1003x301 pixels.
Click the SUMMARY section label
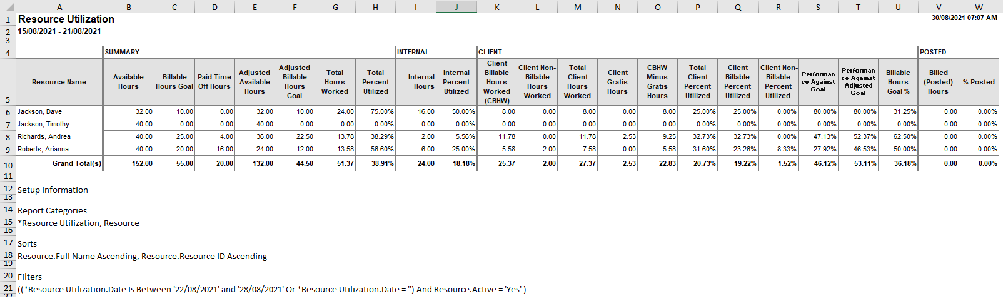[x=123, y=53]
